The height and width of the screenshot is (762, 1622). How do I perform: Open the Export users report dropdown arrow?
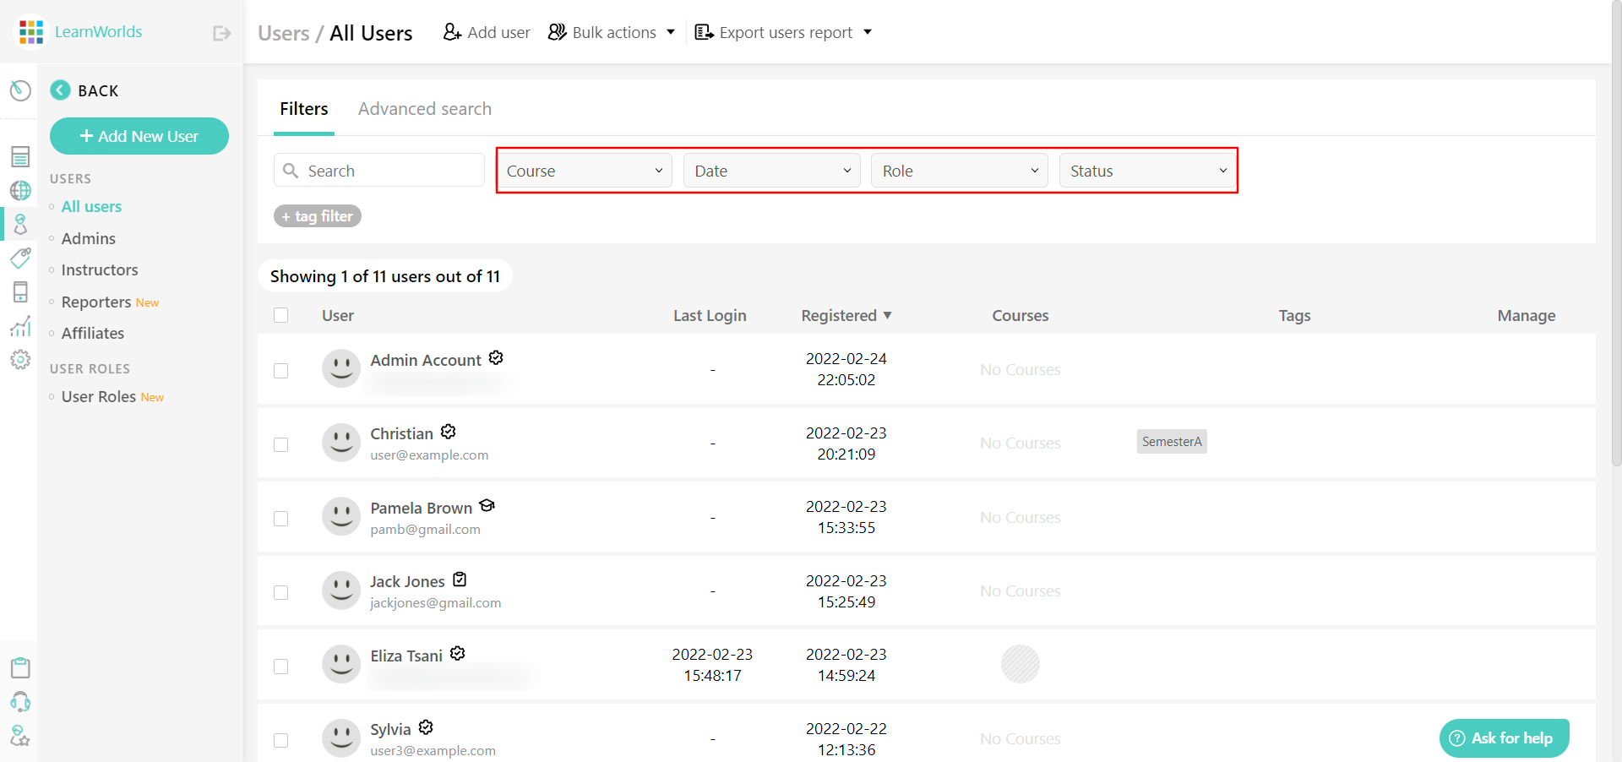pos(868,32)
